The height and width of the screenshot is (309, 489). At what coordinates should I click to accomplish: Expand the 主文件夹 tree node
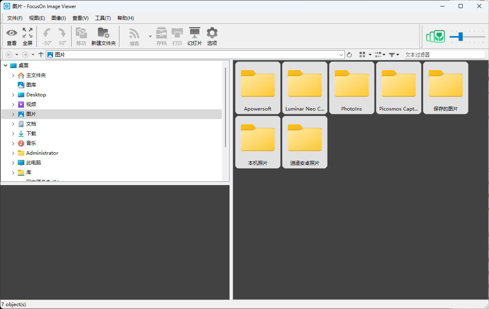(13, 75)
